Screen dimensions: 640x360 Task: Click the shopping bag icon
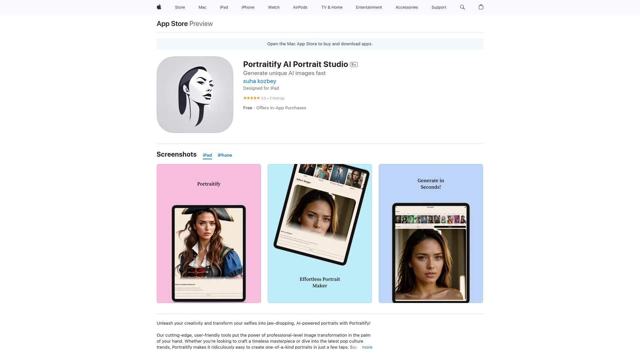(x=481, y=7)
